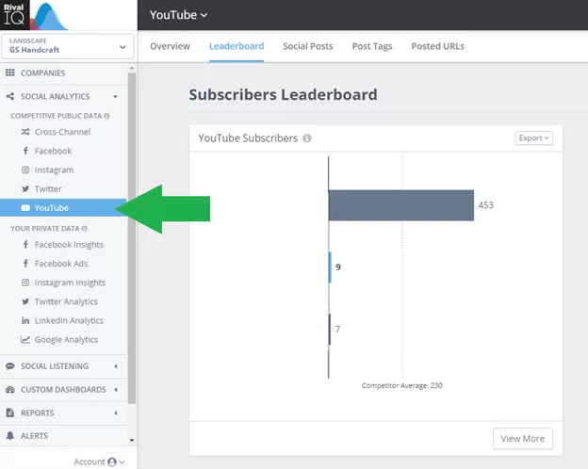Click the Cross-Channel shuffle icon
This screenshot has width=588, height=469.
point(25,132)
